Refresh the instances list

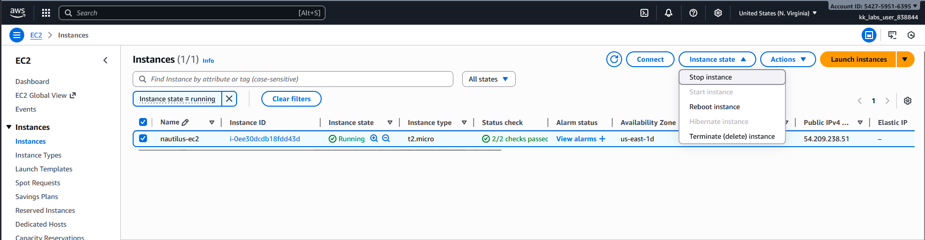(x=614, y=59)
